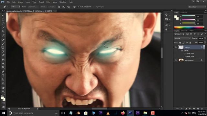Open the Path mode dropdown
This screenshot has width=207, height=116.
pyautogui.click(x=16, y=7)
